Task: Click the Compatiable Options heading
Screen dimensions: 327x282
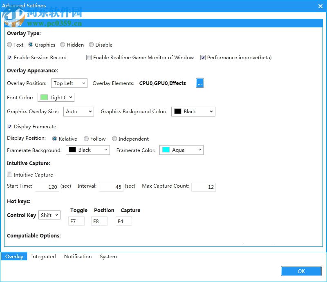Action: click(x=34, y=236)
